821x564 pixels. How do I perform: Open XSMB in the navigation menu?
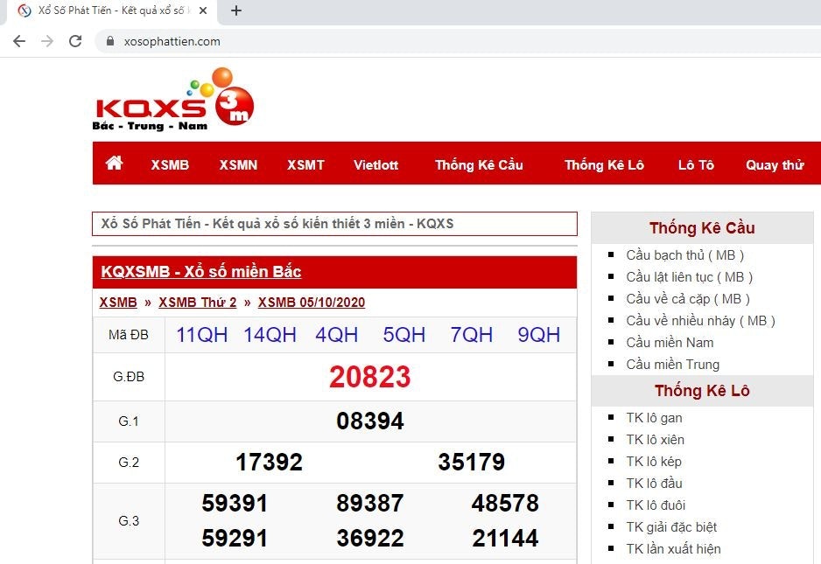coord(170,164)
